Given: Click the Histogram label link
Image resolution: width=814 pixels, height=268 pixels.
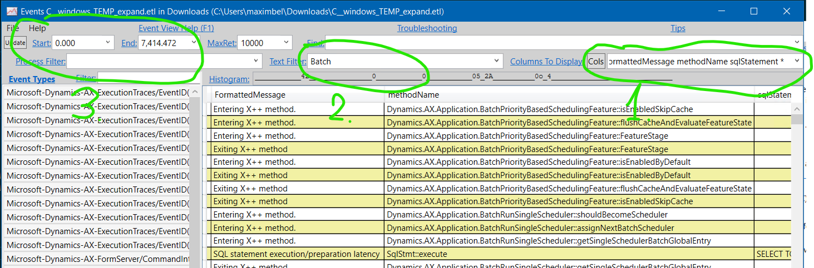Looking at the screenshot, I should [229, 79].
